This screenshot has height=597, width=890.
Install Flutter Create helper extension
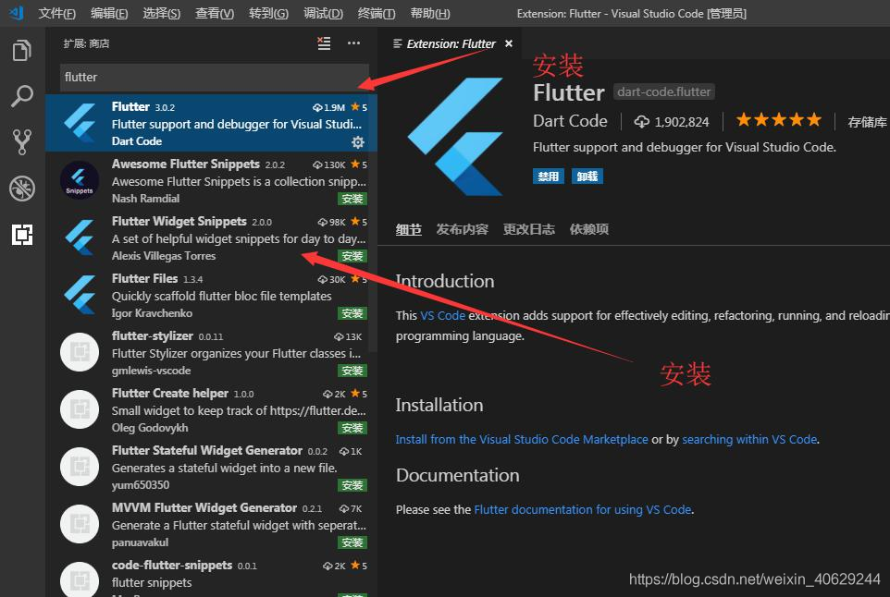click(352, 428)
